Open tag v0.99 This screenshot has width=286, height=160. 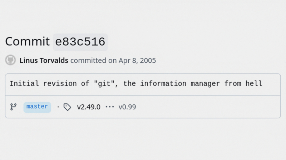(127, 107)
